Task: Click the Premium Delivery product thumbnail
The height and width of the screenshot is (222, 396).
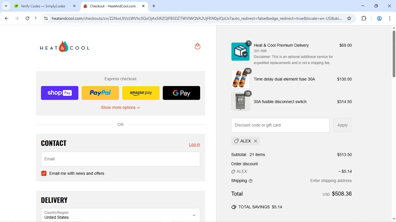Action: pyautogui.click(x=240, y=52)
